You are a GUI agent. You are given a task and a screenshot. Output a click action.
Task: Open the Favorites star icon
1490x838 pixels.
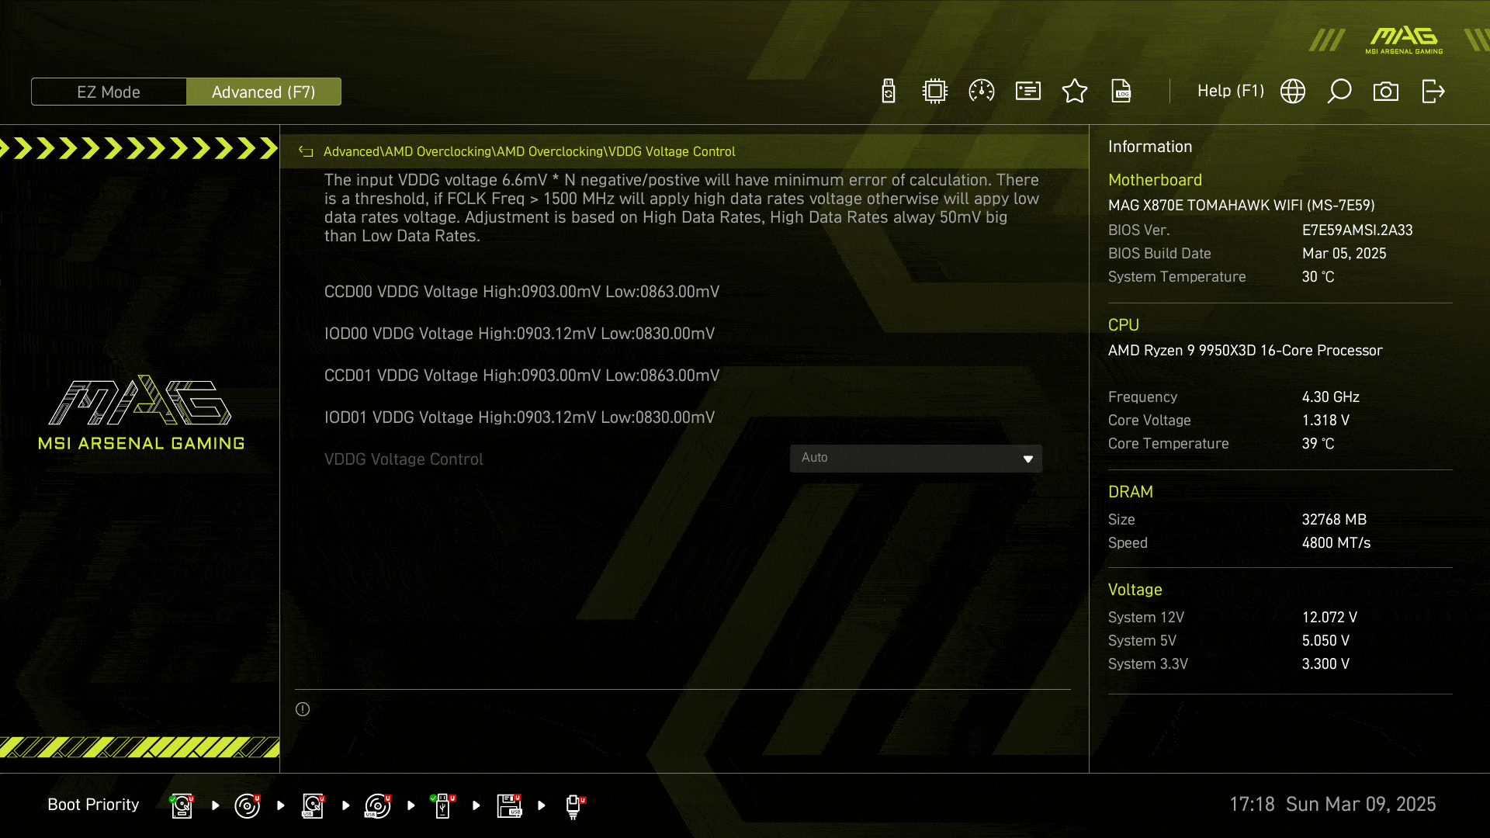click(1075, 92)
